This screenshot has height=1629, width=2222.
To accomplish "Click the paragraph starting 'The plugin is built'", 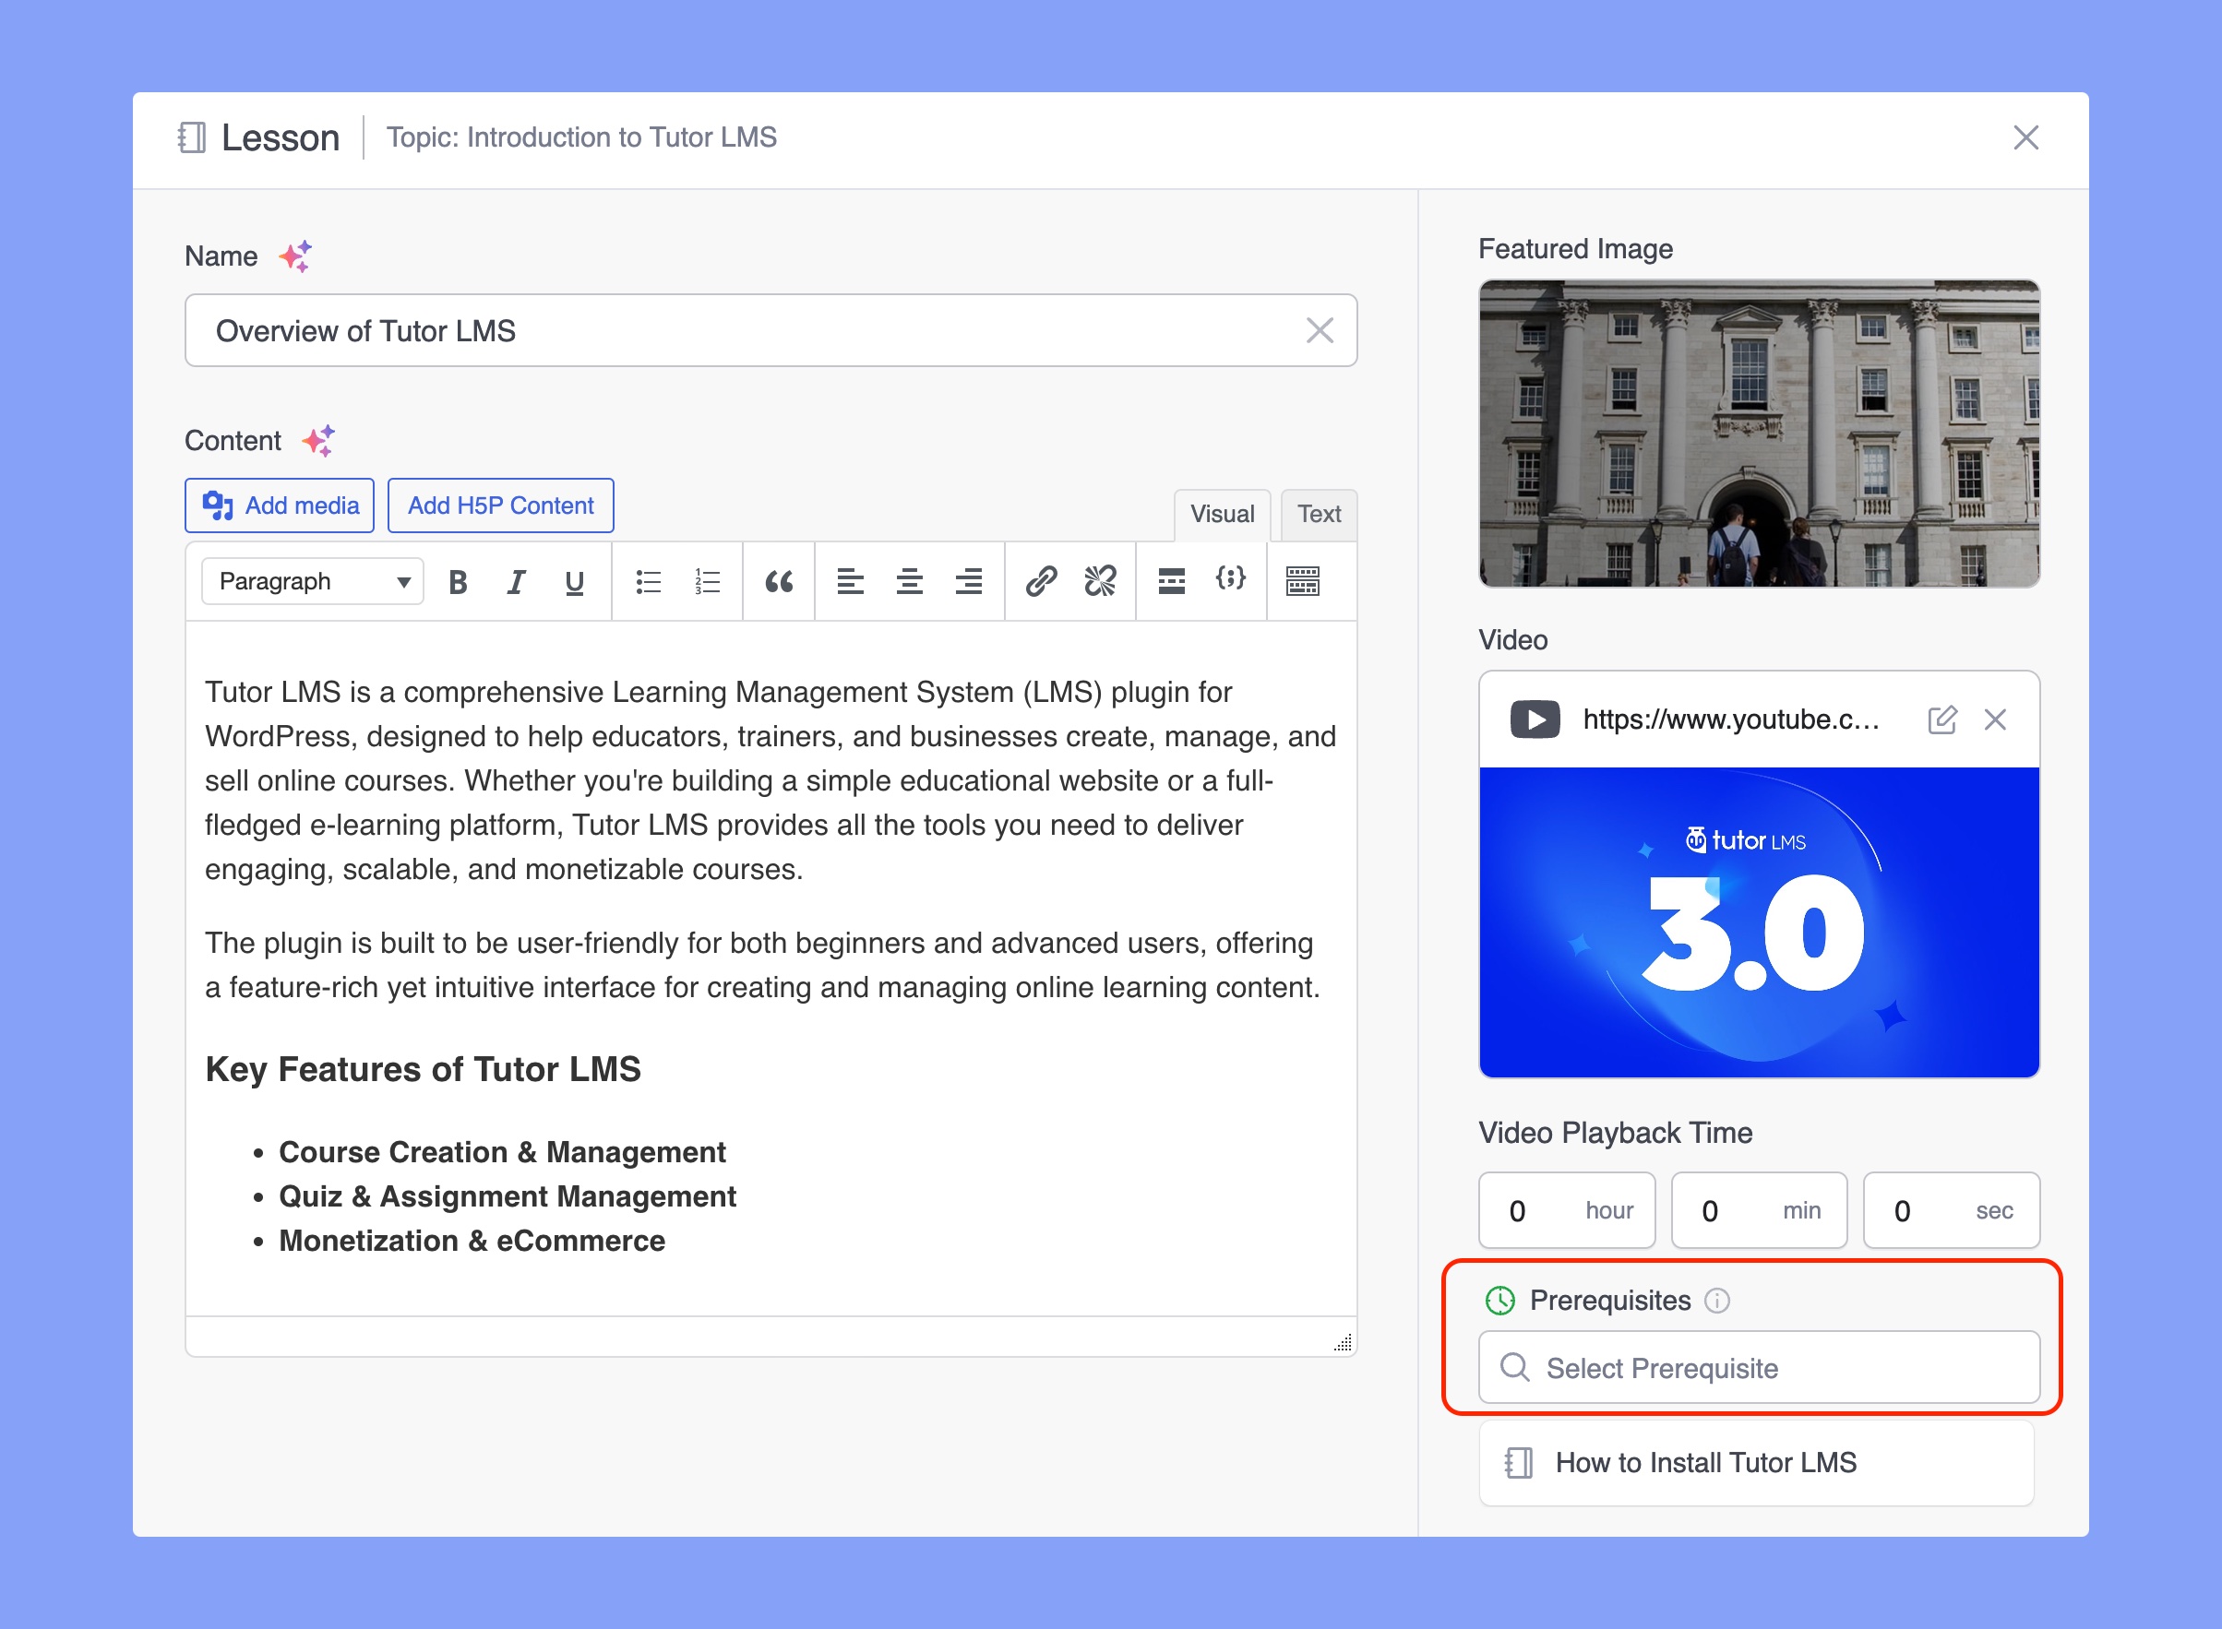I will tap(762, 966).
